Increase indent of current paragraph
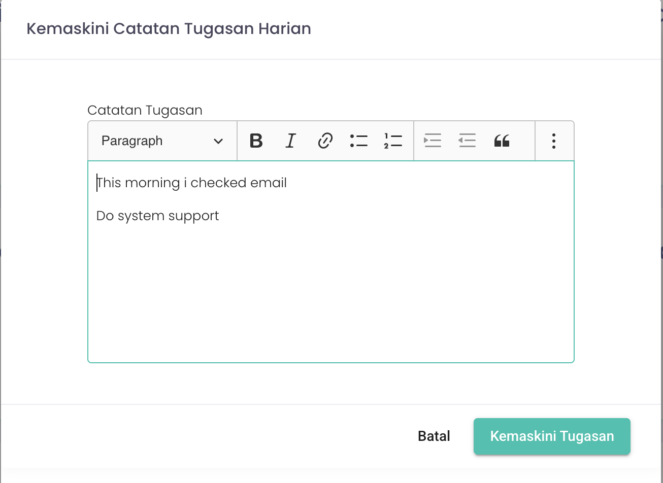The width and height of the screenshot is (663, 483). [433, 141]
